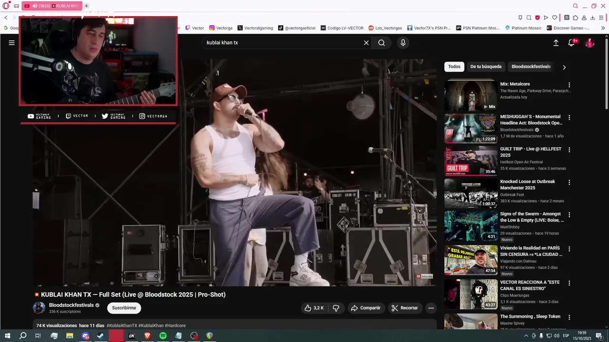Clear the search box with the X
This screenshot has width=609, height=342.
pyautogui.click(x=366, y=43)
